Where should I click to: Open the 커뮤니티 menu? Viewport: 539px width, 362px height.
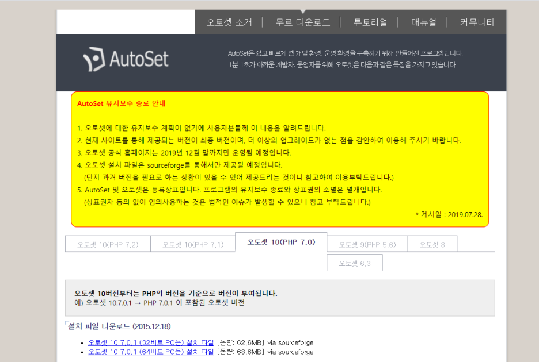point(477,22)
